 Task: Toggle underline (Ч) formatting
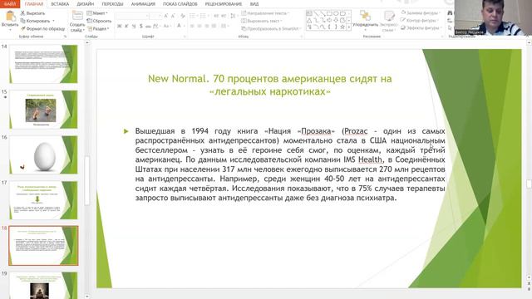point(134,26)
